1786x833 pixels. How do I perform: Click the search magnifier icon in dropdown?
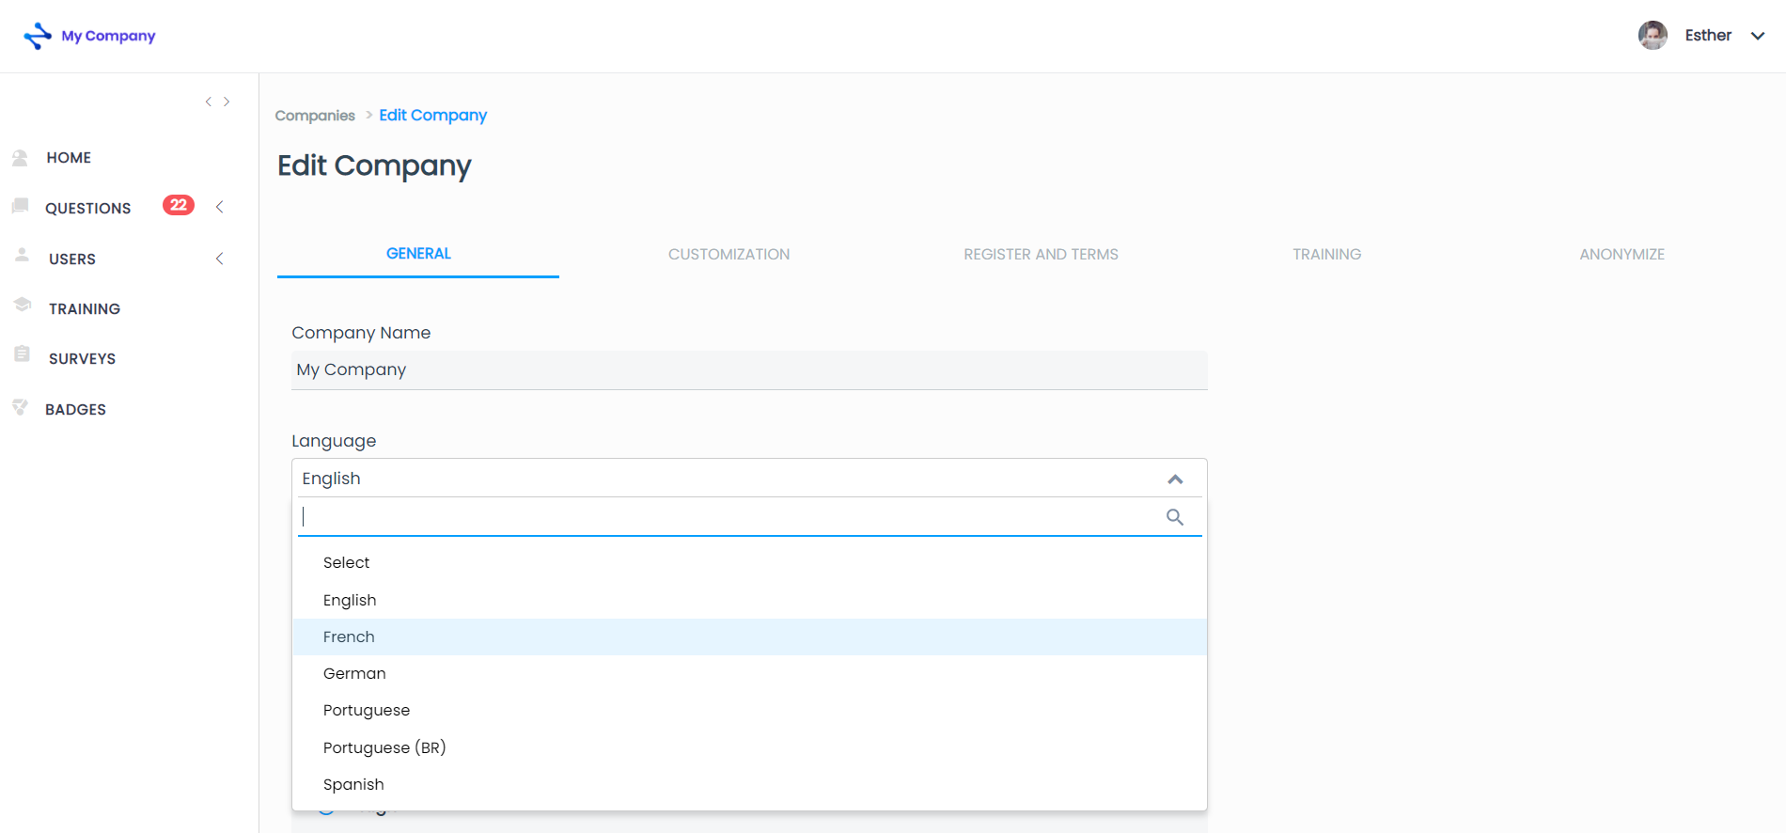click(x=1175, y=517)
